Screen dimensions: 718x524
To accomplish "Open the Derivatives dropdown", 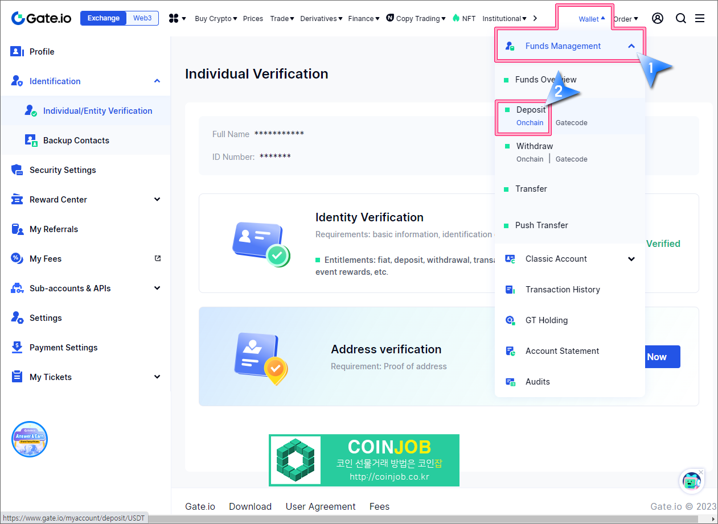I will [x=321, y=18].
